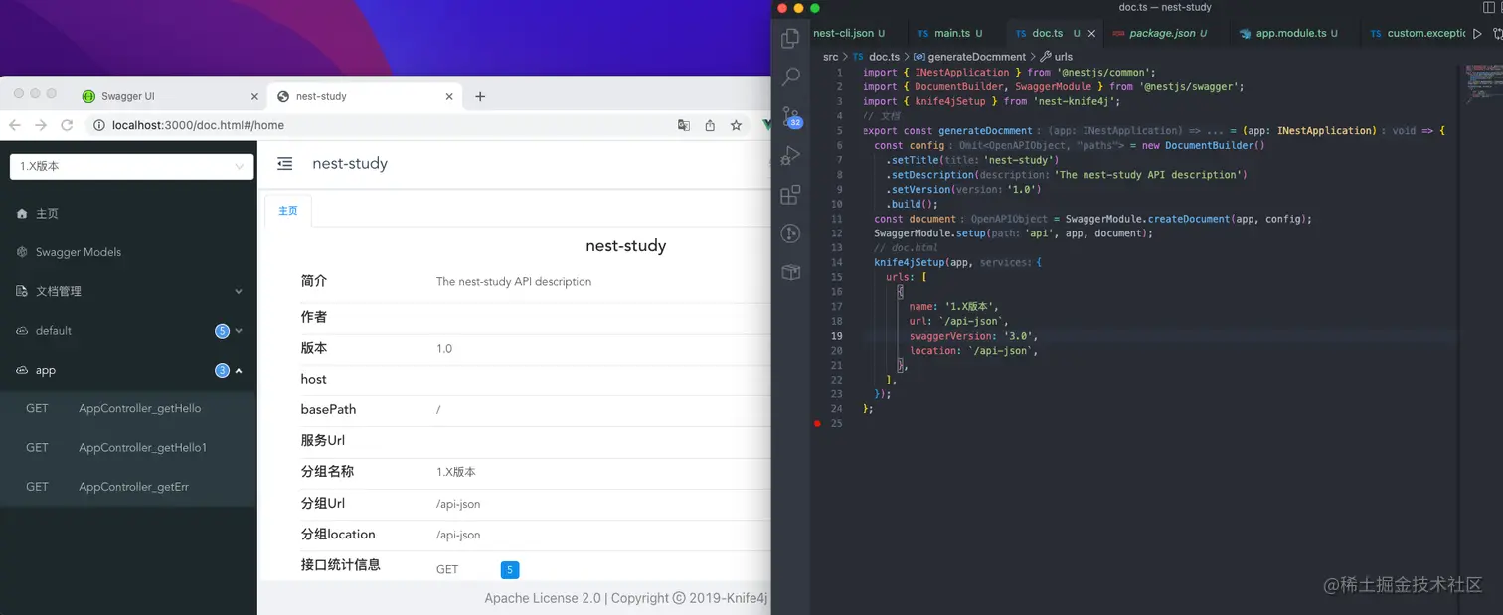Toggle the sidebar collapse icon beside nest-study
Screen dimensions: 1503x615
285,164
